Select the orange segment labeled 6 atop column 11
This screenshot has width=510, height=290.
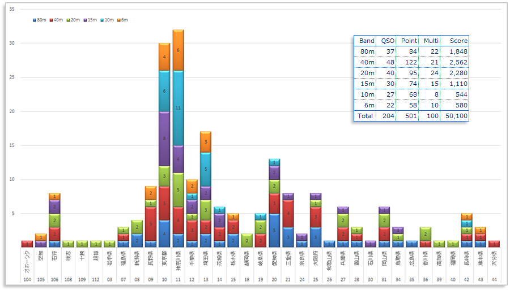pyautogui.click(x=178, y=50)
